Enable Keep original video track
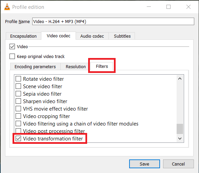 [12, 56]
